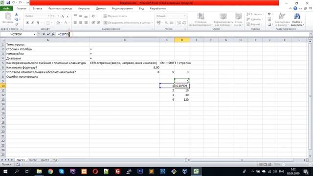Toggle middle vertical alignment
Screen dimensions: 313x176
81,16
